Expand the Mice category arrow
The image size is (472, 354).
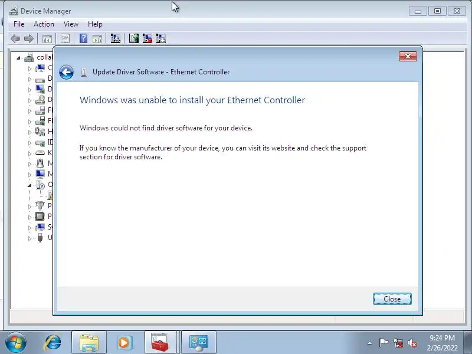[x=29, y=164]
